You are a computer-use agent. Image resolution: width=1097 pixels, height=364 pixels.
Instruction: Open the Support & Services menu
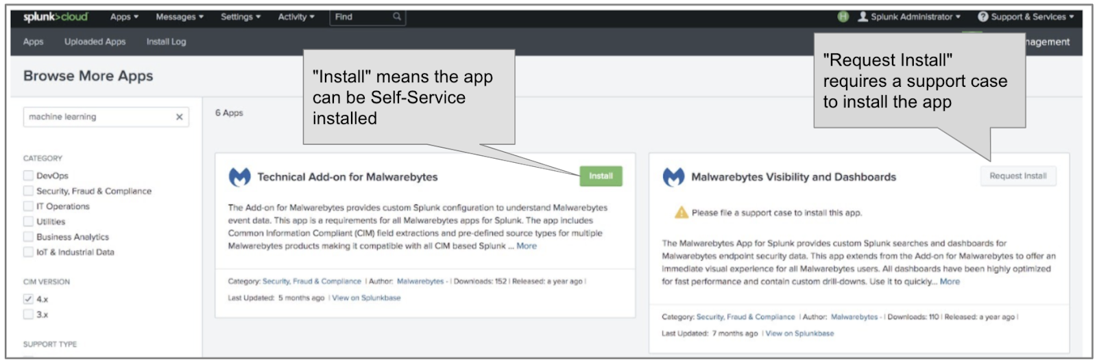click(x=1026, y=17)
